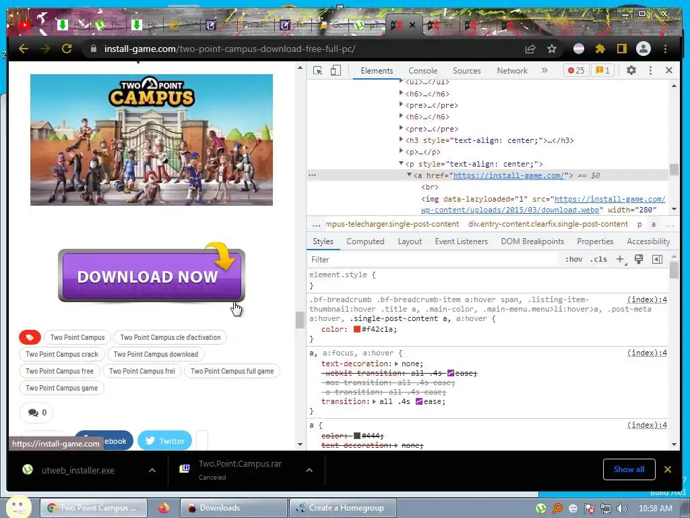Viewport: 690px width, 518px height.
Task: Switch to the Sources tab
Action: point(467,70)
